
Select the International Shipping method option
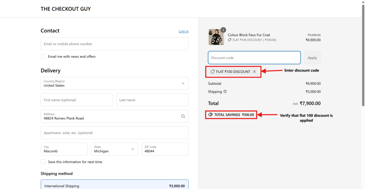coord(114,185)
